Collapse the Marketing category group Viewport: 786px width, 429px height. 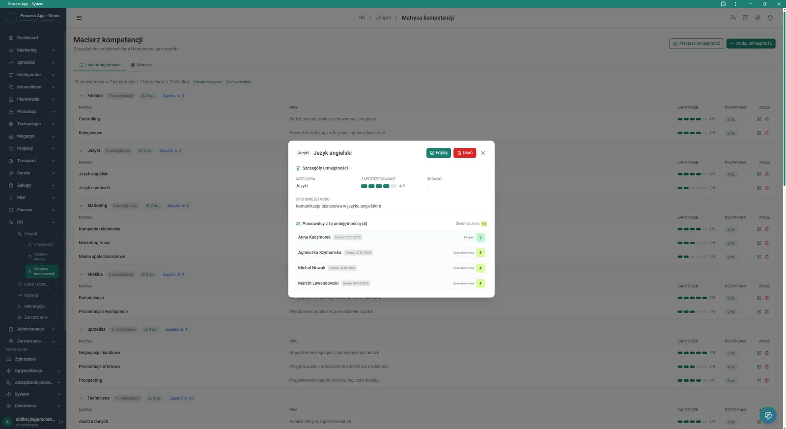82,206
